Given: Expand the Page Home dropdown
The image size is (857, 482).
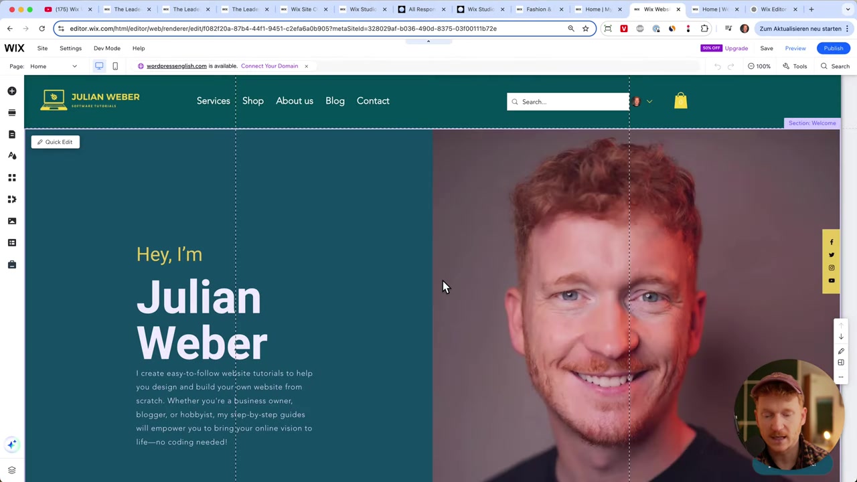Looking at the screenshot, I should click(54, 66).
